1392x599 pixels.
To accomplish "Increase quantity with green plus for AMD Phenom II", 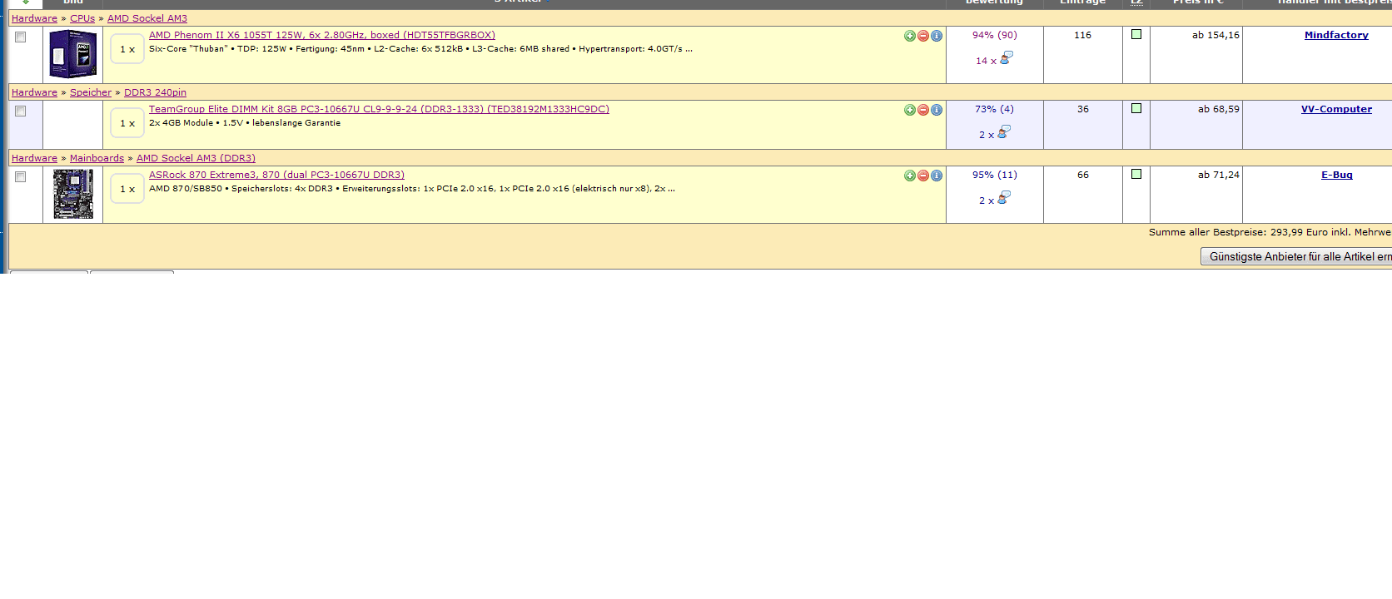I will tap(910, 36).
